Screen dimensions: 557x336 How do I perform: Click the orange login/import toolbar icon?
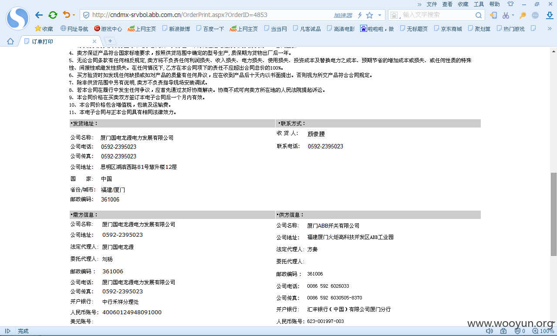coord(493,15)
